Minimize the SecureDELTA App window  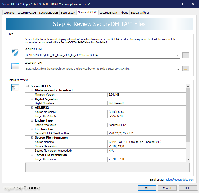pos(170,4)
